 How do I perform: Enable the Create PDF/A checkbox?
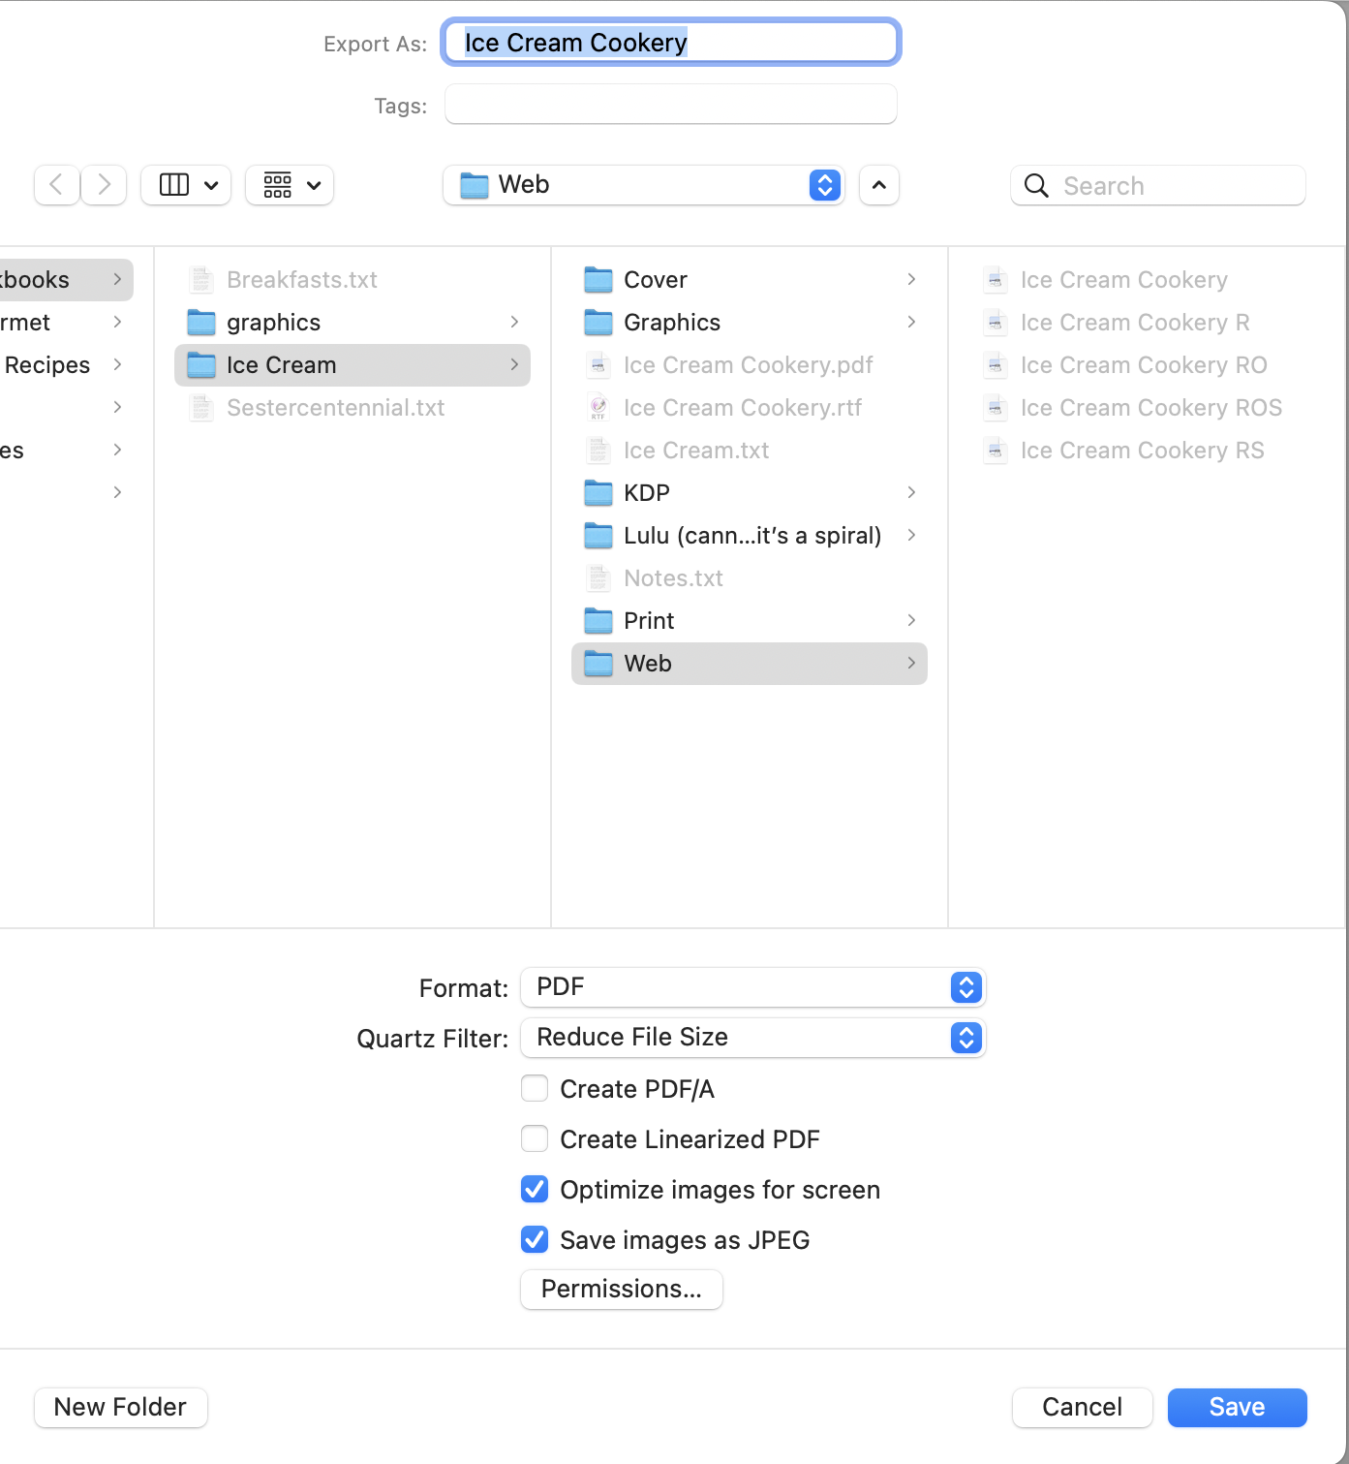pos(535,1089)
